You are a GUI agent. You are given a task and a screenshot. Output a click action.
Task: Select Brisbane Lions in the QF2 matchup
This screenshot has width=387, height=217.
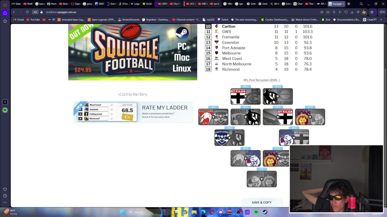pyautogui.click(x=303, y=117)
